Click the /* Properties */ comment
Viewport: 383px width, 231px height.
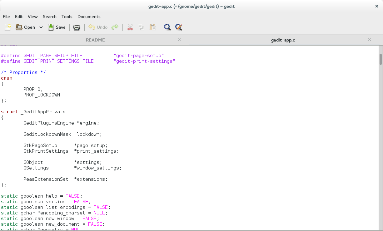[23, 72]
